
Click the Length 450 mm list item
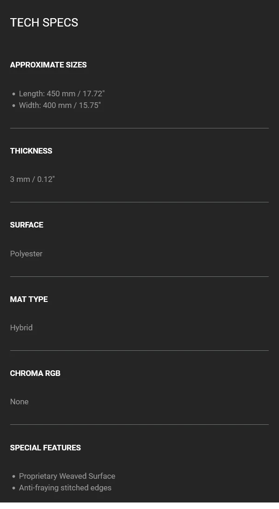tap(61, 94)
